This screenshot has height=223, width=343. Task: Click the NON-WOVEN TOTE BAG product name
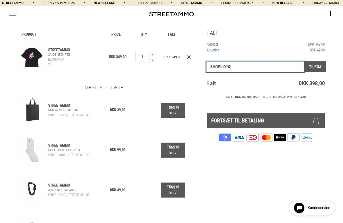[x=63, y=110]
